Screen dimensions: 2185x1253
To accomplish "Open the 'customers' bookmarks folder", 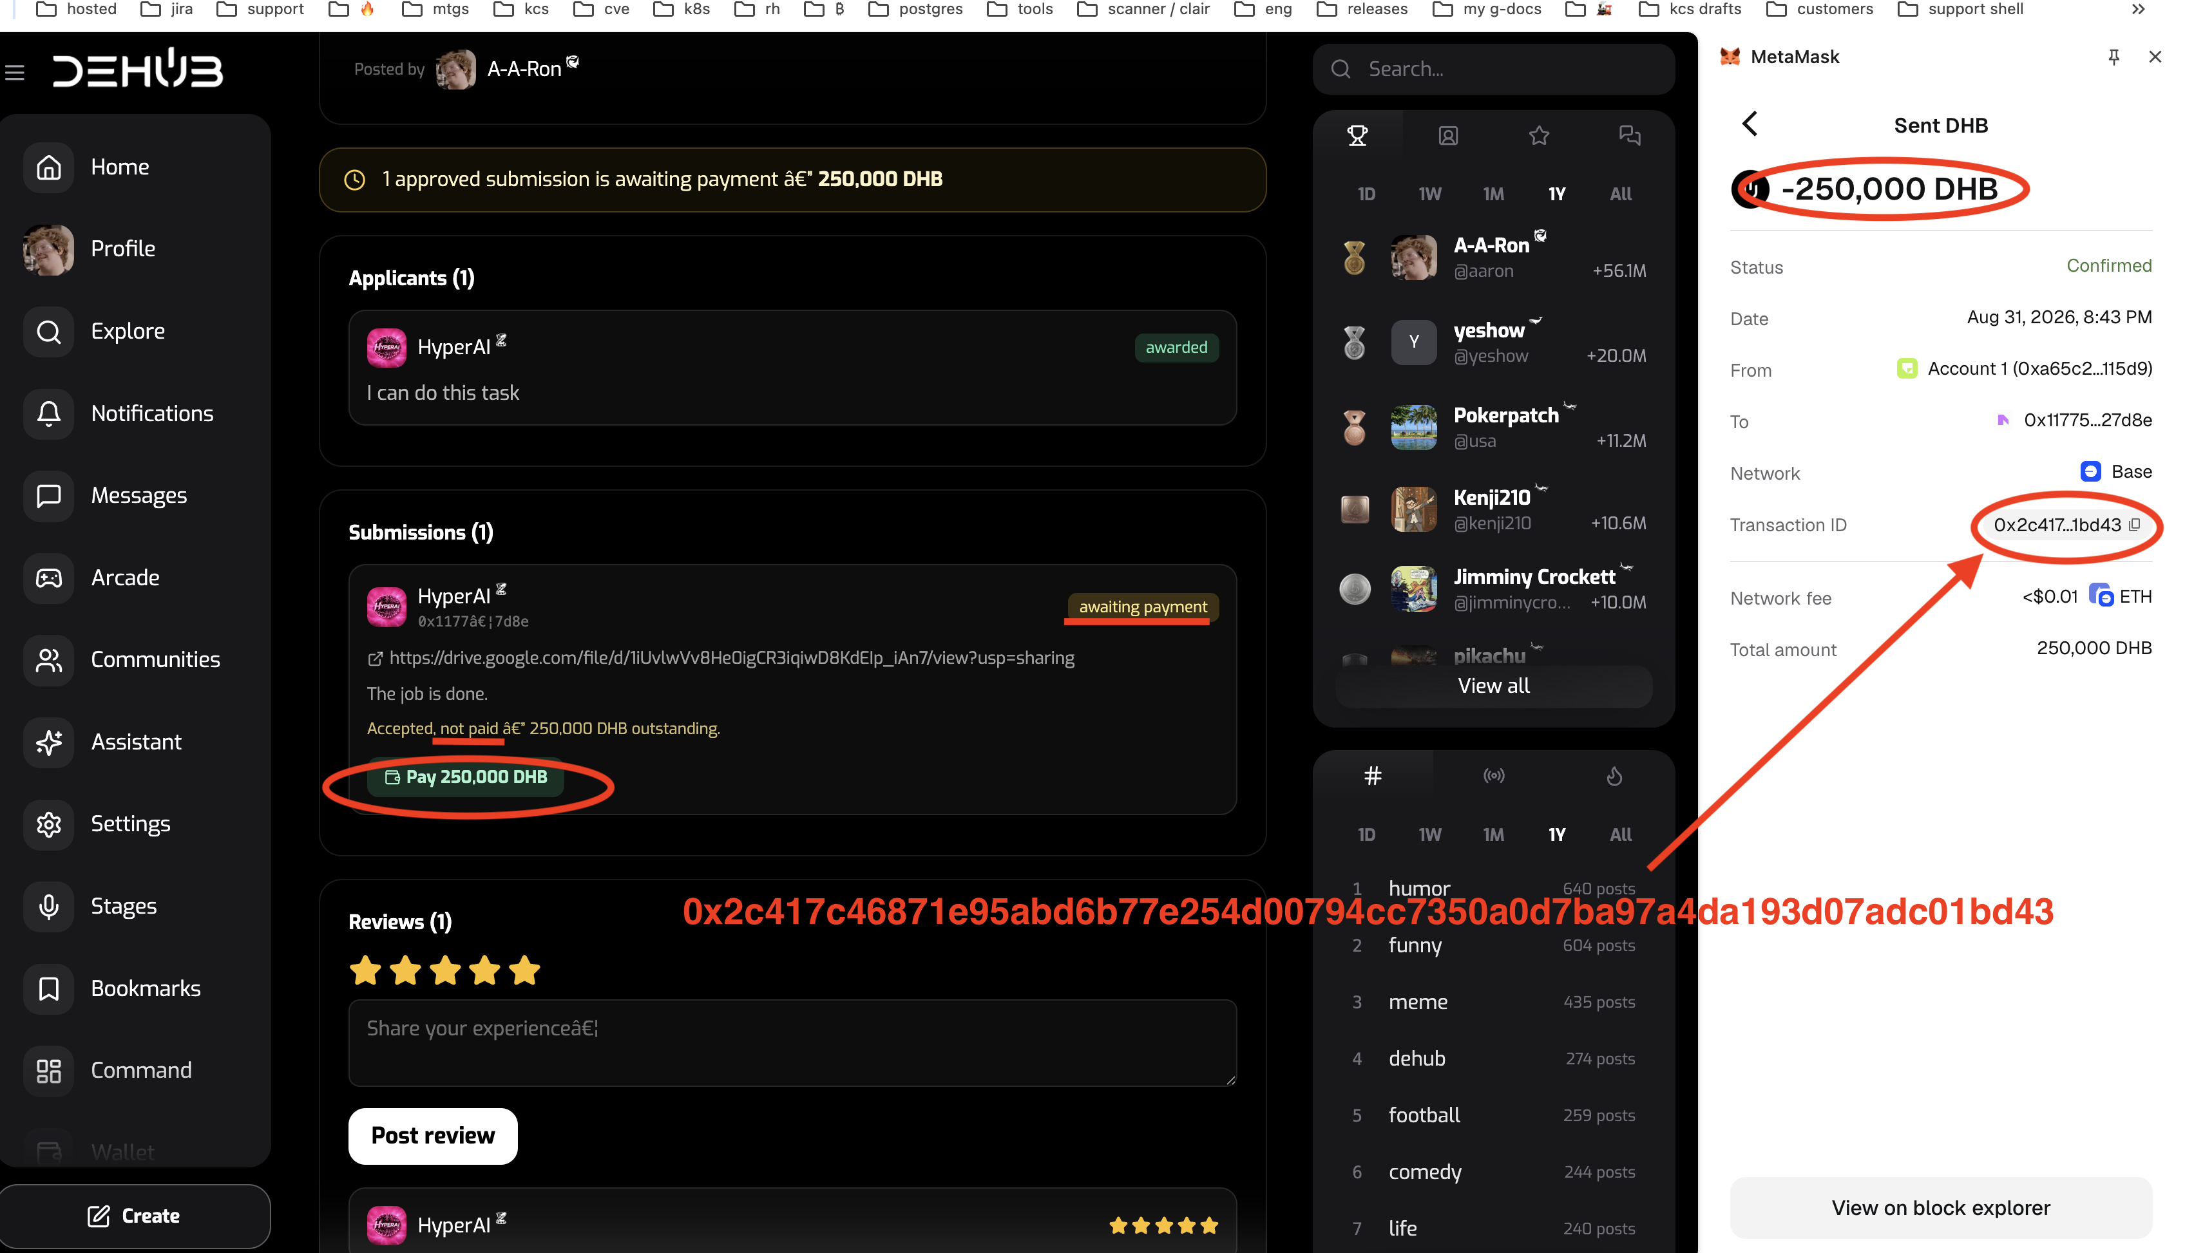I will click(1819, 10).
